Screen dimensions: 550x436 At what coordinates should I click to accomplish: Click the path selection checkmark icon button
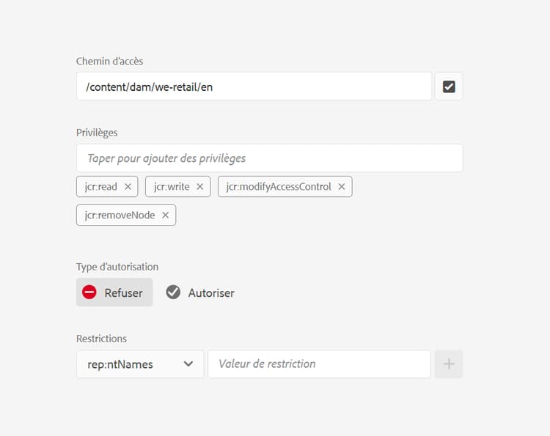449,86
